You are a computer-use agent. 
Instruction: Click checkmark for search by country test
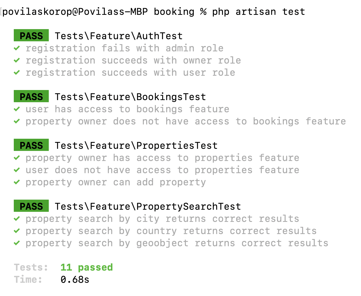pyautogui.click(x=17, y=231)
